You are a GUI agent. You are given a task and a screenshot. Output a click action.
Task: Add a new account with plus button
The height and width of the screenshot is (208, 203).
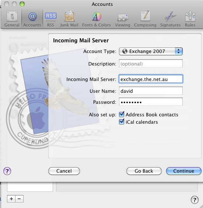click(x=11, y=199)
